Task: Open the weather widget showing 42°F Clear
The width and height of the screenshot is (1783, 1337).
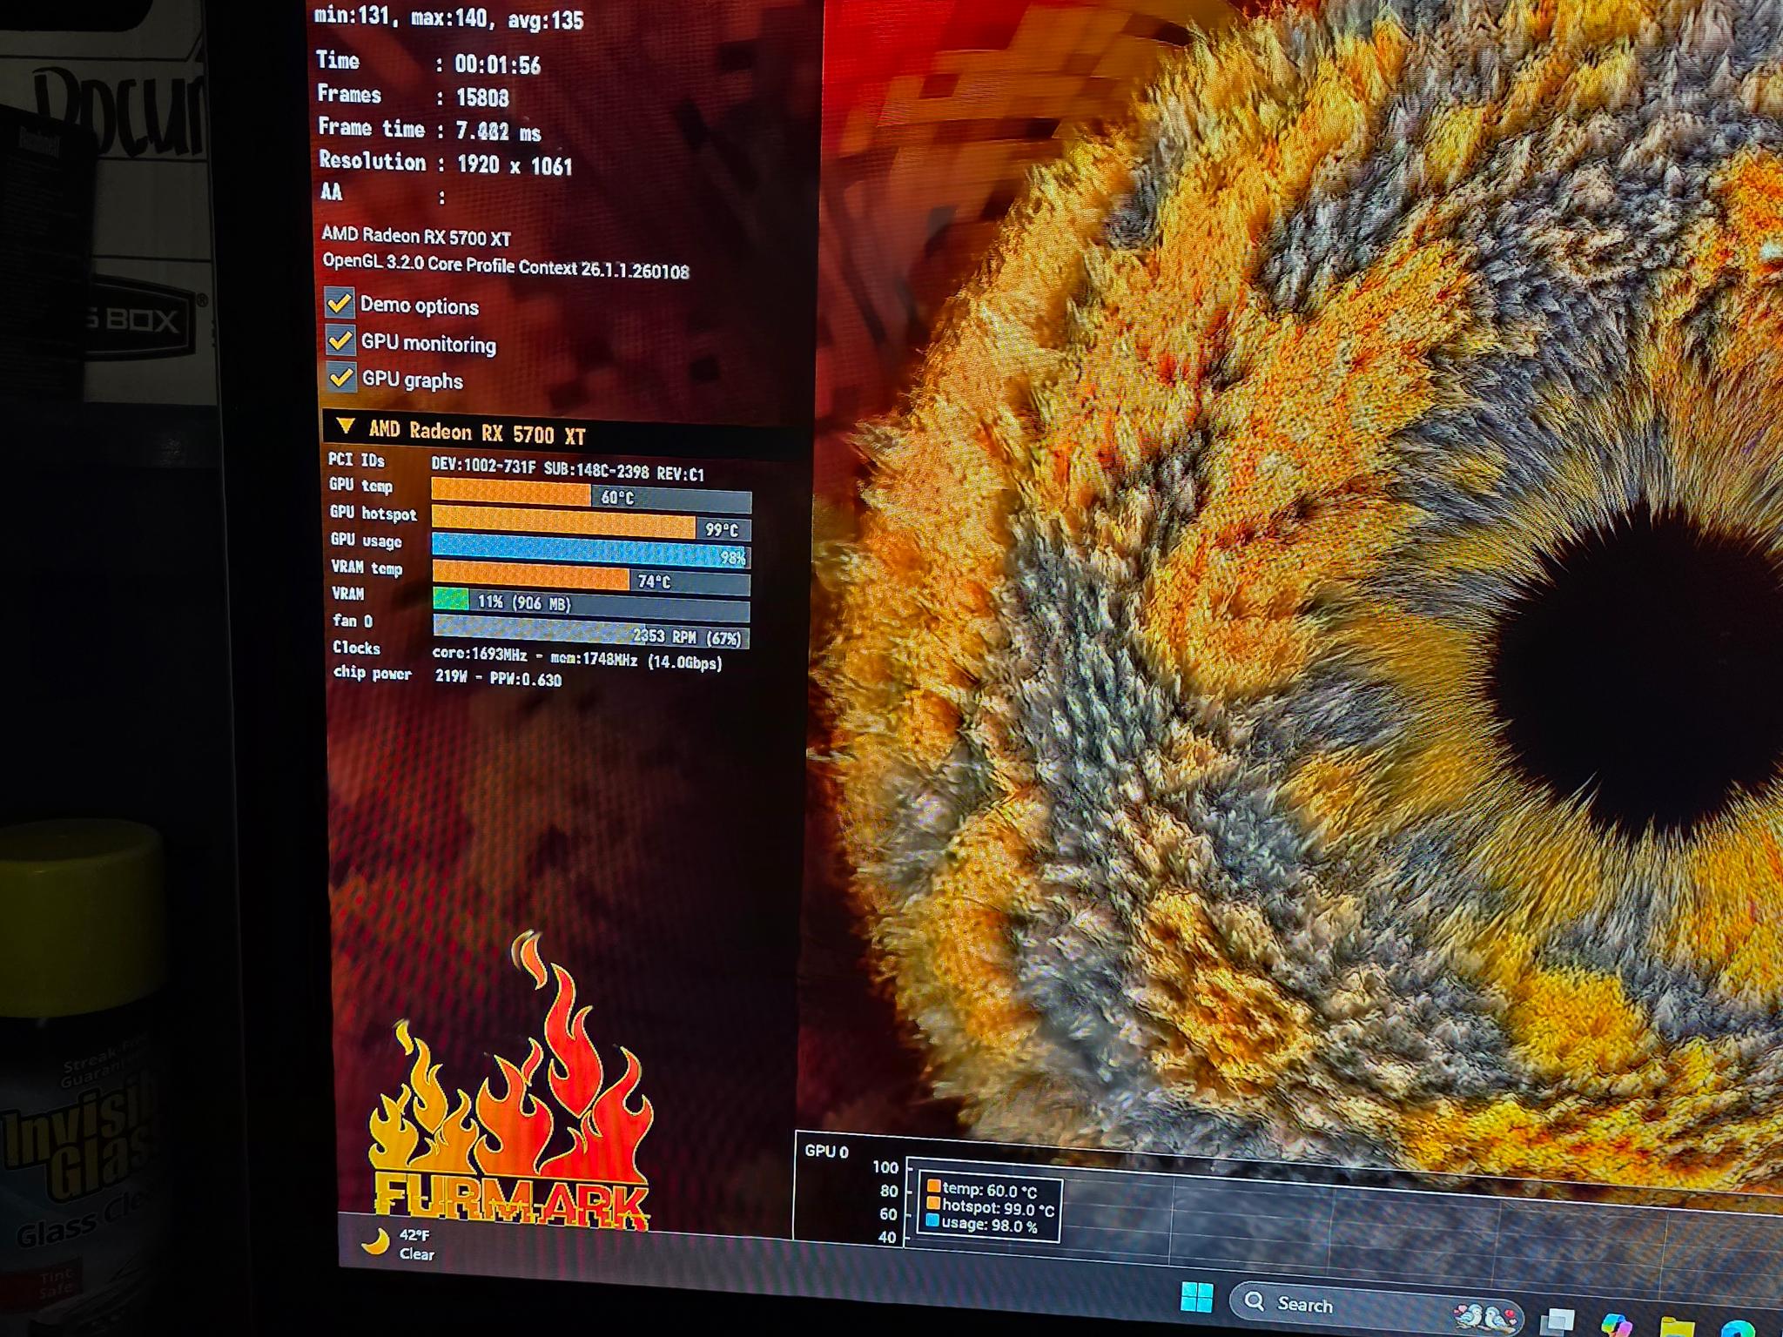Action: coord(399,1244)
